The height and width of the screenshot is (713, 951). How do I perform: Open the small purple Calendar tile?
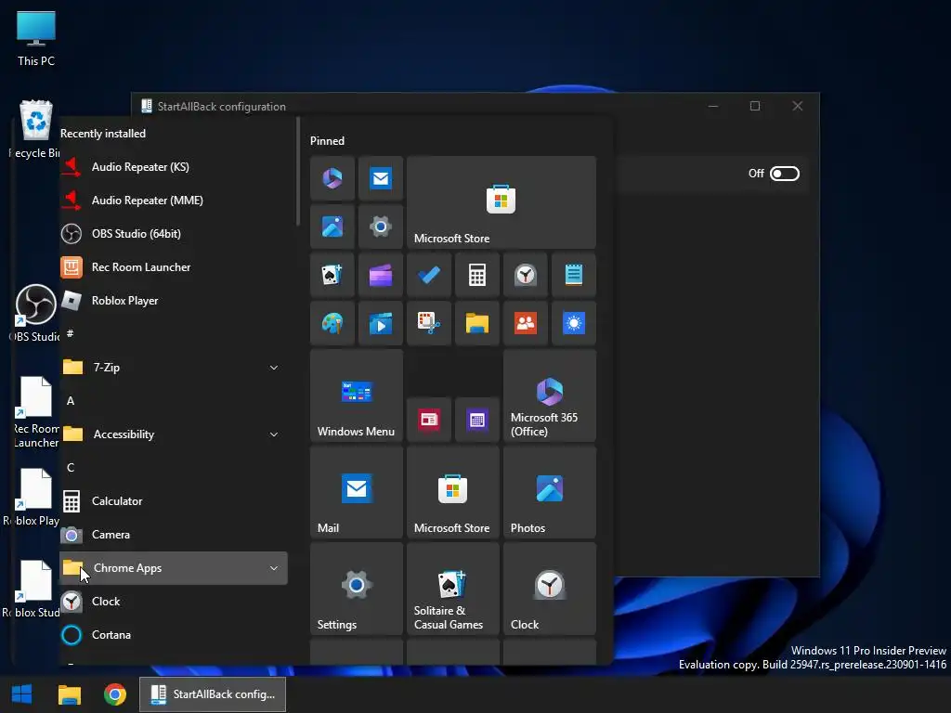point(476,420)
